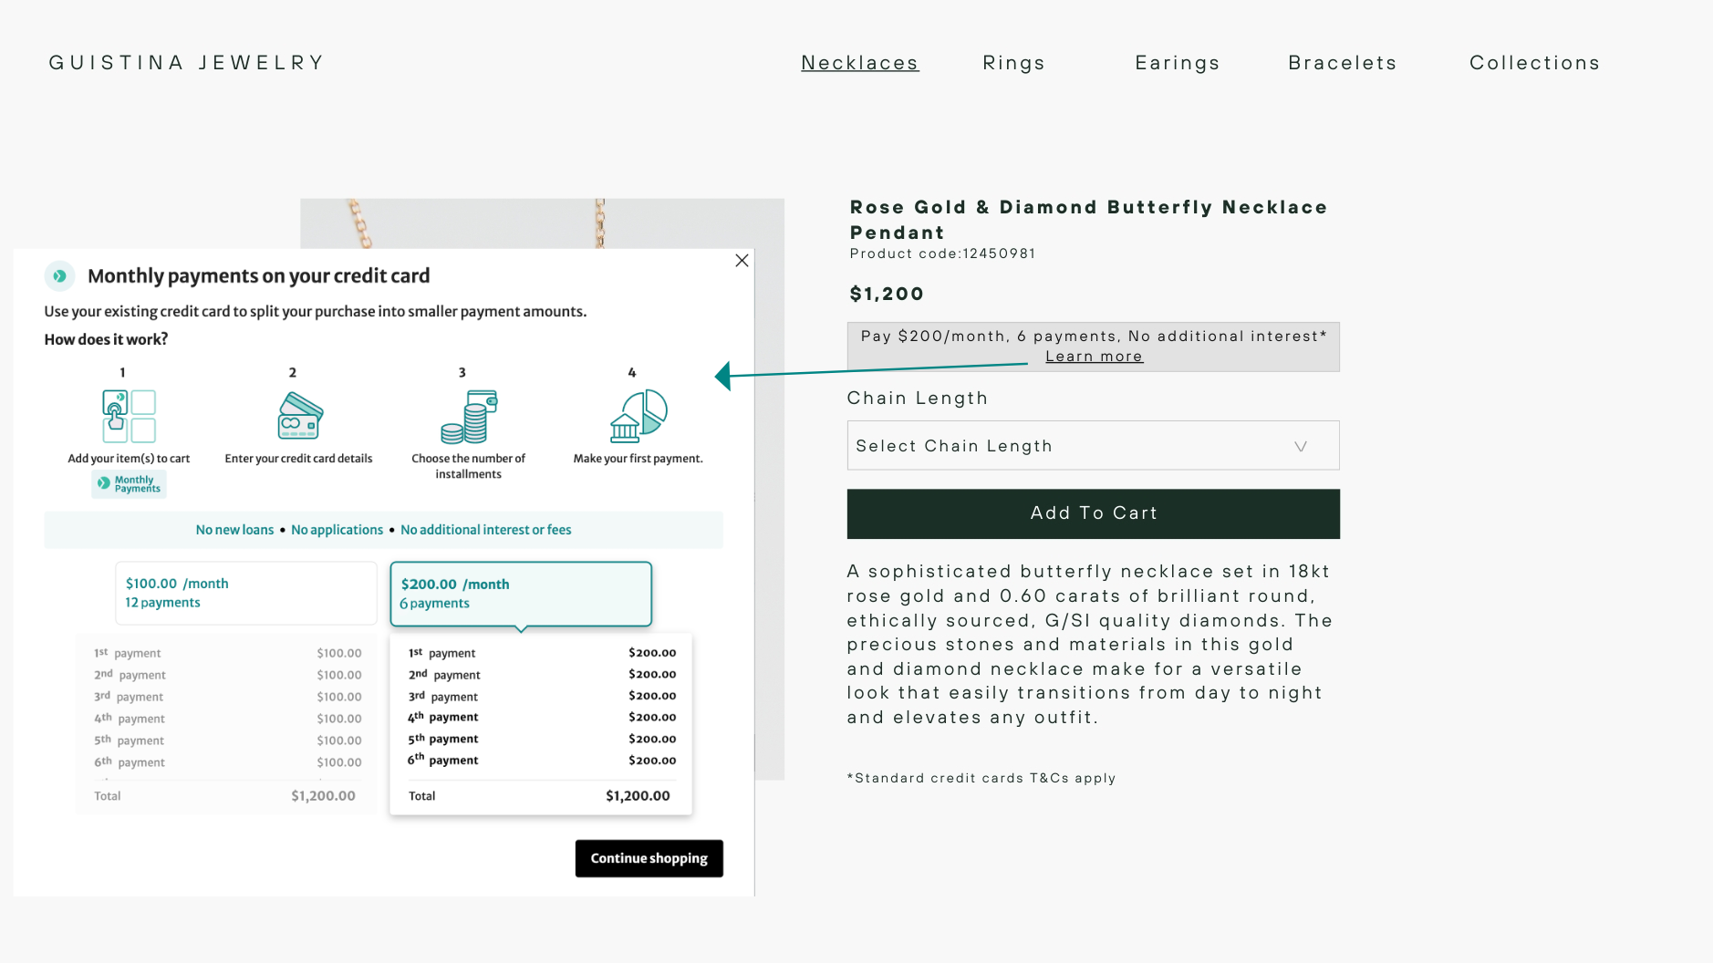Screen dimensions: 1713x963
Task: Click Continue shopping button
Action: tap(649, 858)
